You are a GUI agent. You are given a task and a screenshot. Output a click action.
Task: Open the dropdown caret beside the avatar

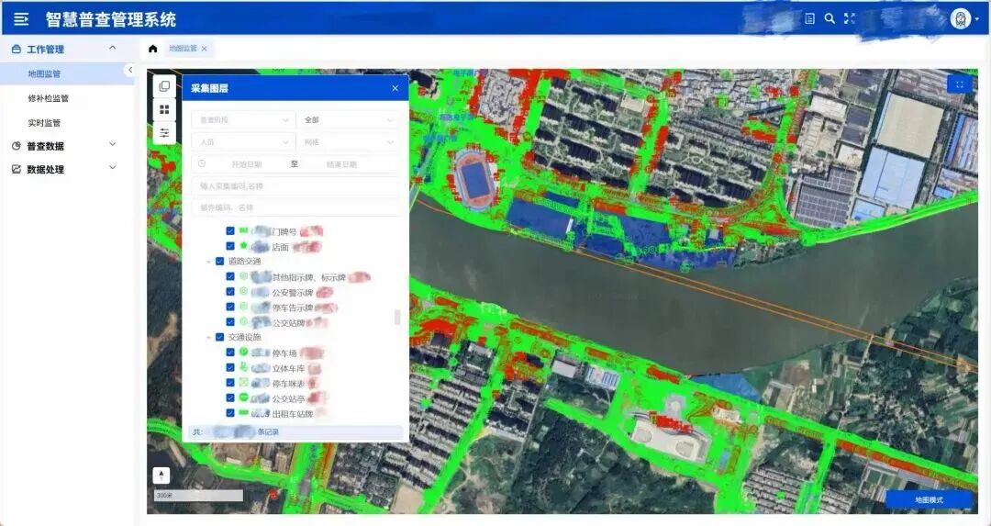977,19
